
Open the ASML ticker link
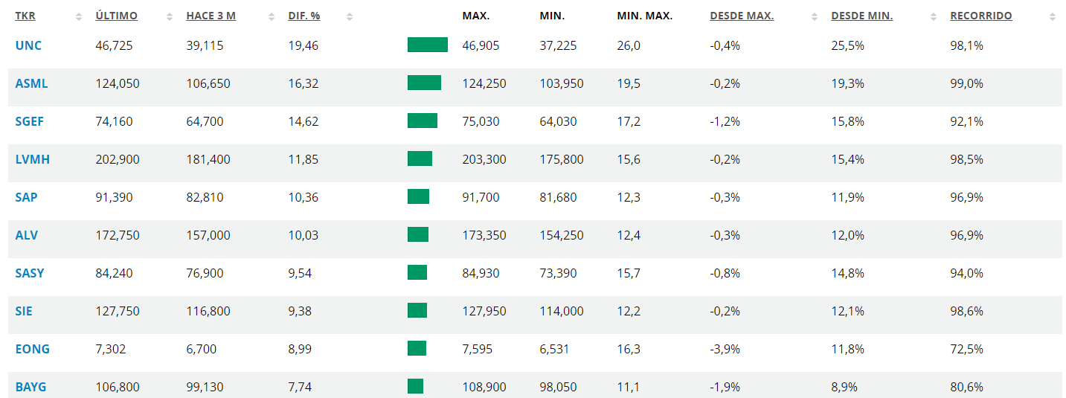pyautogui.click(x=31, y=83)
